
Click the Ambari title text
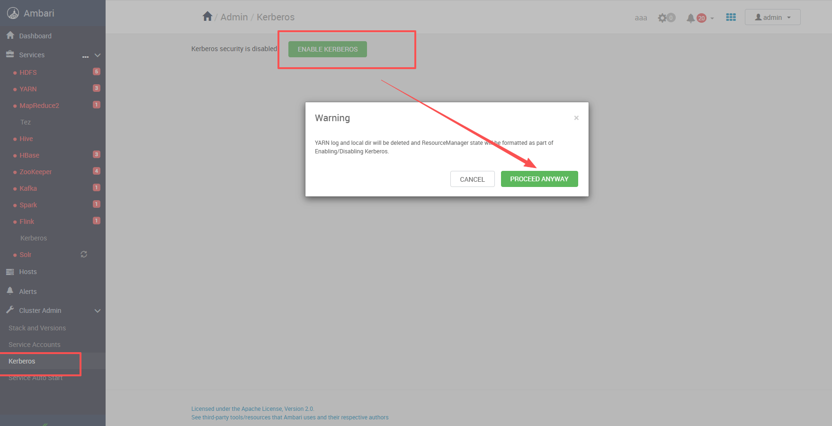[x=39, y=13]
